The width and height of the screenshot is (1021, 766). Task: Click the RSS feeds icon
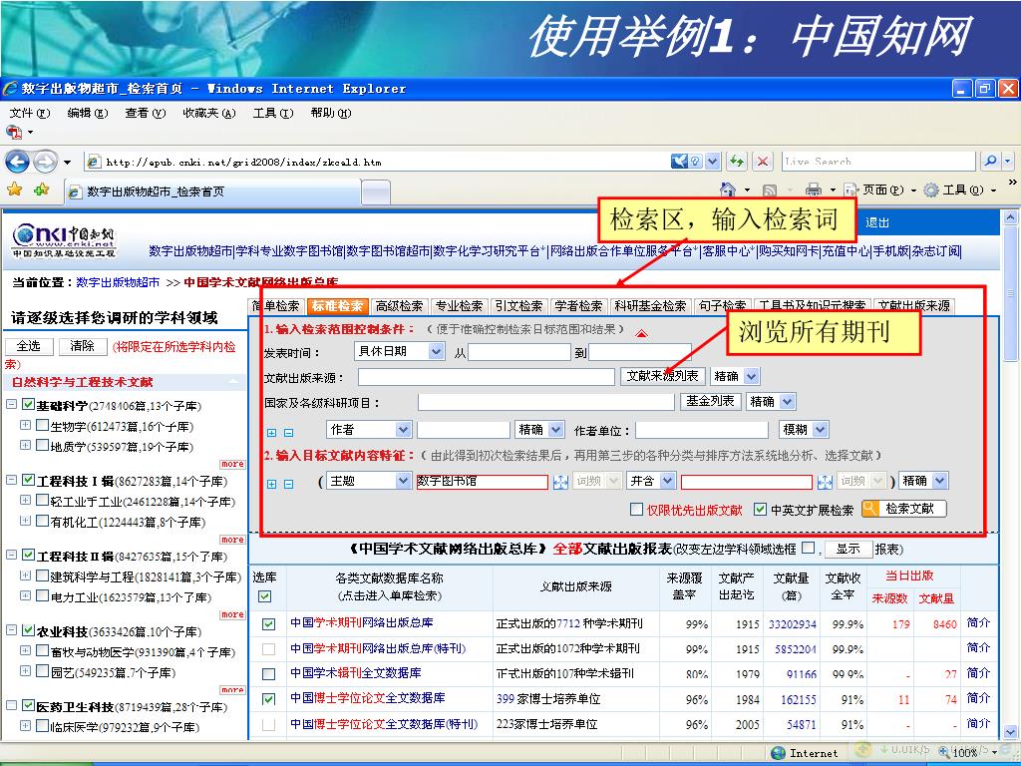pos(769,191)
